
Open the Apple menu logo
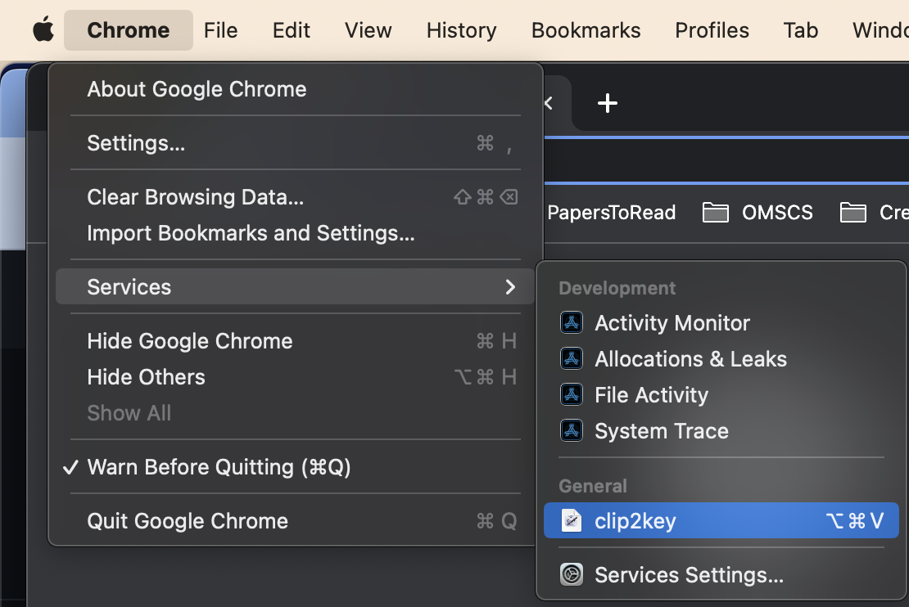(43, 30)
